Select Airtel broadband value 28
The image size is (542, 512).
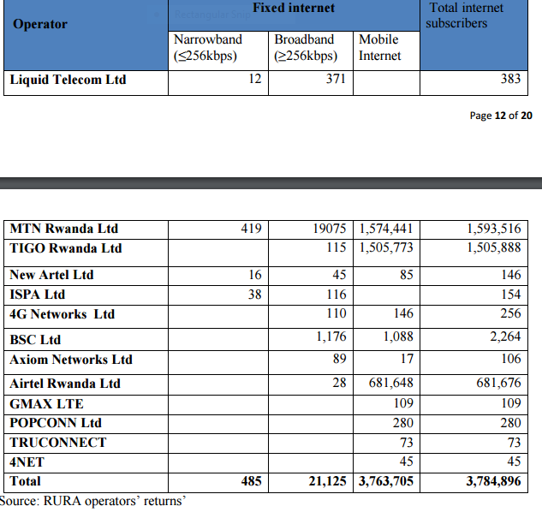coord(339,383)
